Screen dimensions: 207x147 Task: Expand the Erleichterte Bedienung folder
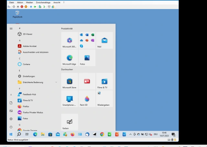(x=56, y=82)
